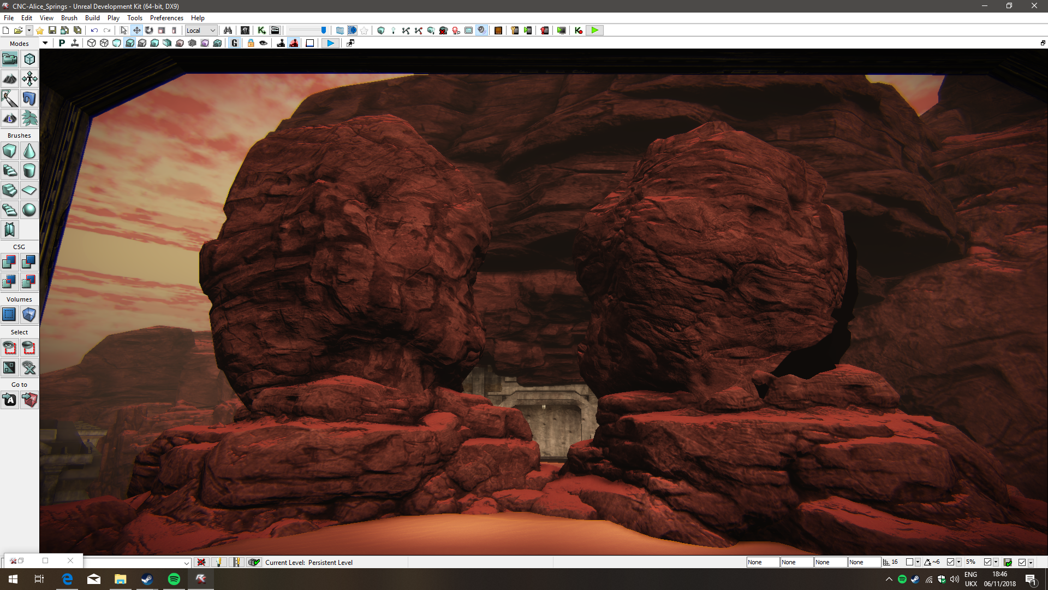1048x590 pixels.
Task: Open the Brush menu
Action: pyautogui.click(x=69, y=18)
